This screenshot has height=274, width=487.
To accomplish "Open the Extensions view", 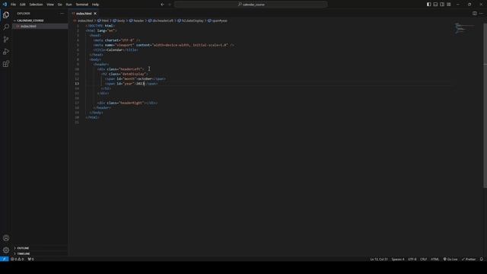I will point(6,64).
